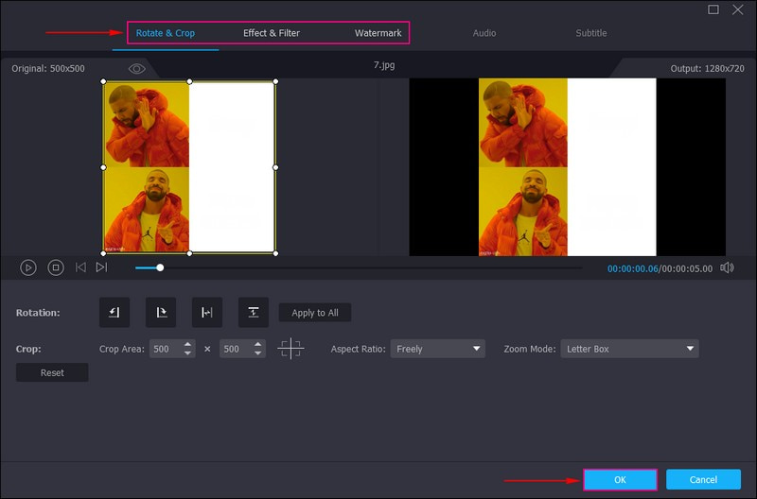
Task: Stop the preview playback
Action: pyautogui.click(x=56, y=267)
